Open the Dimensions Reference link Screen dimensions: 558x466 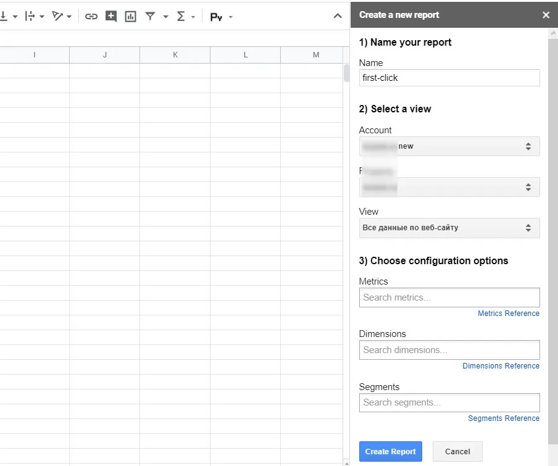[x=501, y=365]
